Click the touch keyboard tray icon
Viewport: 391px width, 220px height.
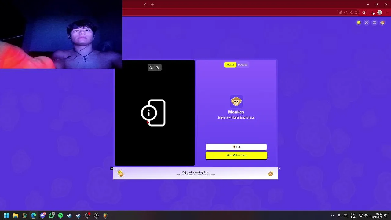coord(345,215)
